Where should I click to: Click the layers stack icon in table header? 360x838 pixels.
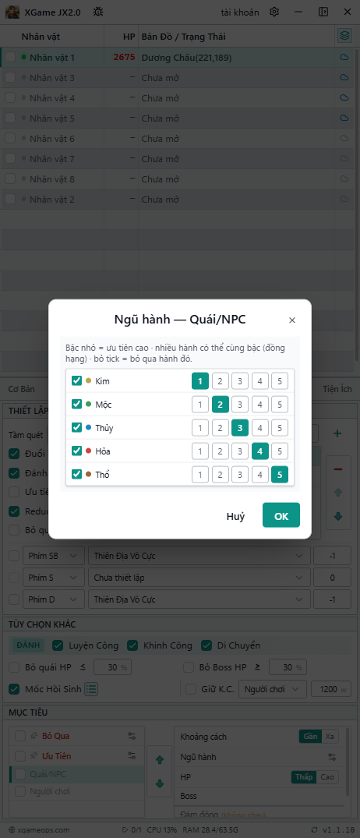344,37
